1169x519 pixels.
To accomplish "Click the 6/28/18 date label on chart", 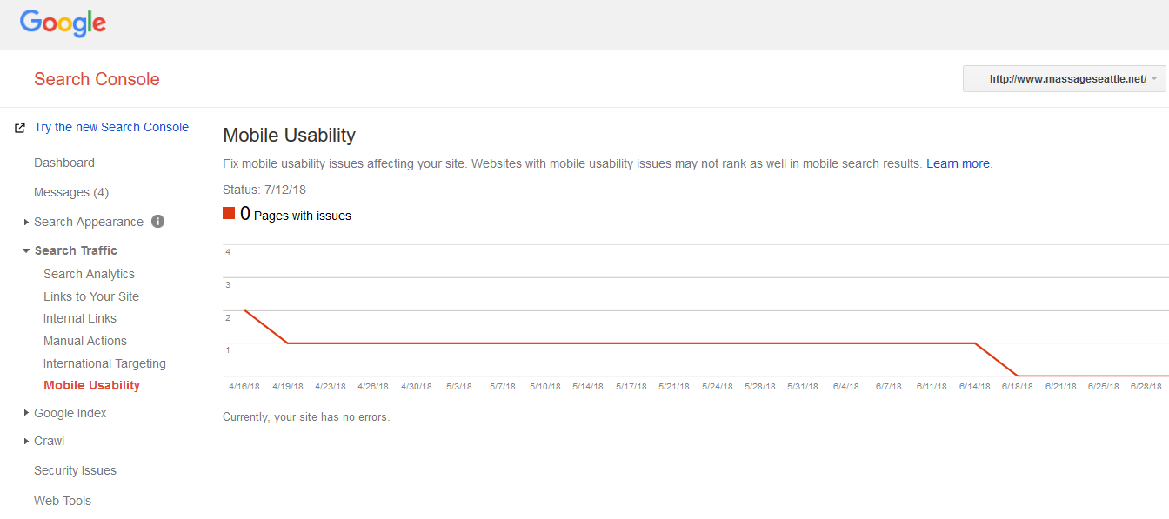I will point(1146,387).
